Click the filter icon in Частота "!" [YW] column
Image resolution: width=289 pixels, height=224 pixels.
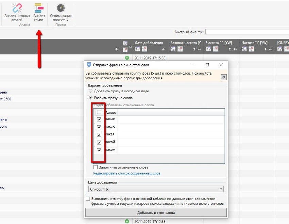point(244,49)
